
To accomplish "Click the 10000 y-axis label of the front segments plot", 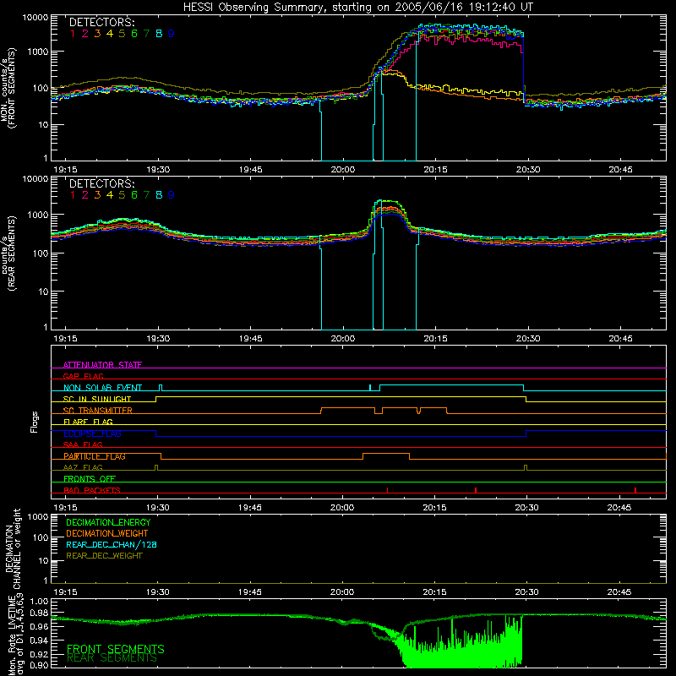I will [35, 18].
